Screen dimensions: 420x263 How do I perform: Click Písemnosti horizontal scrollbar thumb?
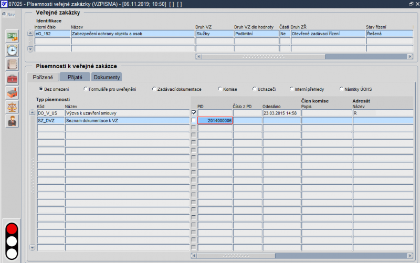(236, 256)
